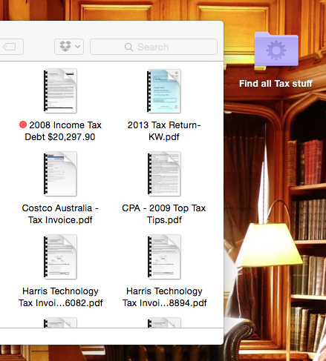Click the '2008 Income Tax Debt $20,297.90' filename
Viewport: 326px width, 361px height.
(x=60, y=131)
